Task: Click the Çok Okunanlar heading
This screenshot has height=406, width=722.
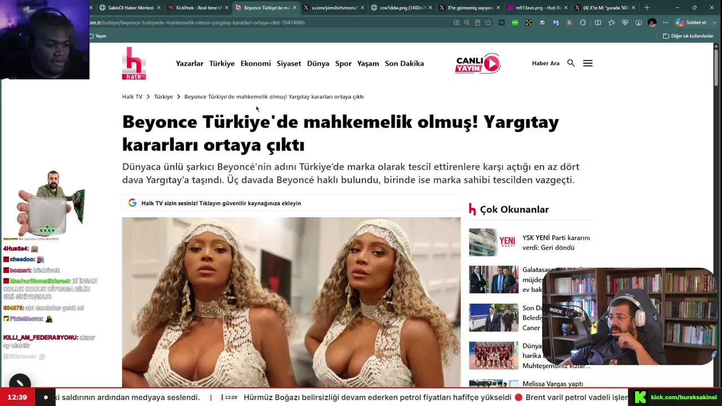Action: click(x=514, y=209)
